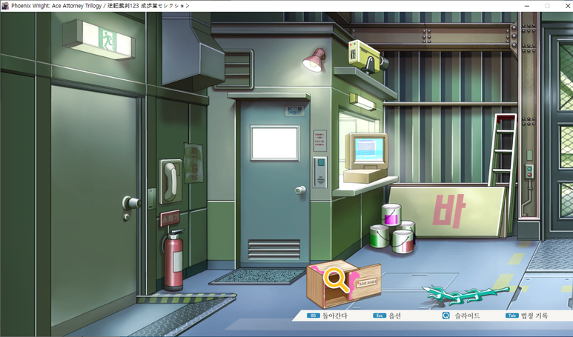Screen dimensions: 573x337
Task: Examine the white window on the blue door
Action: click(x=274, y=143)
